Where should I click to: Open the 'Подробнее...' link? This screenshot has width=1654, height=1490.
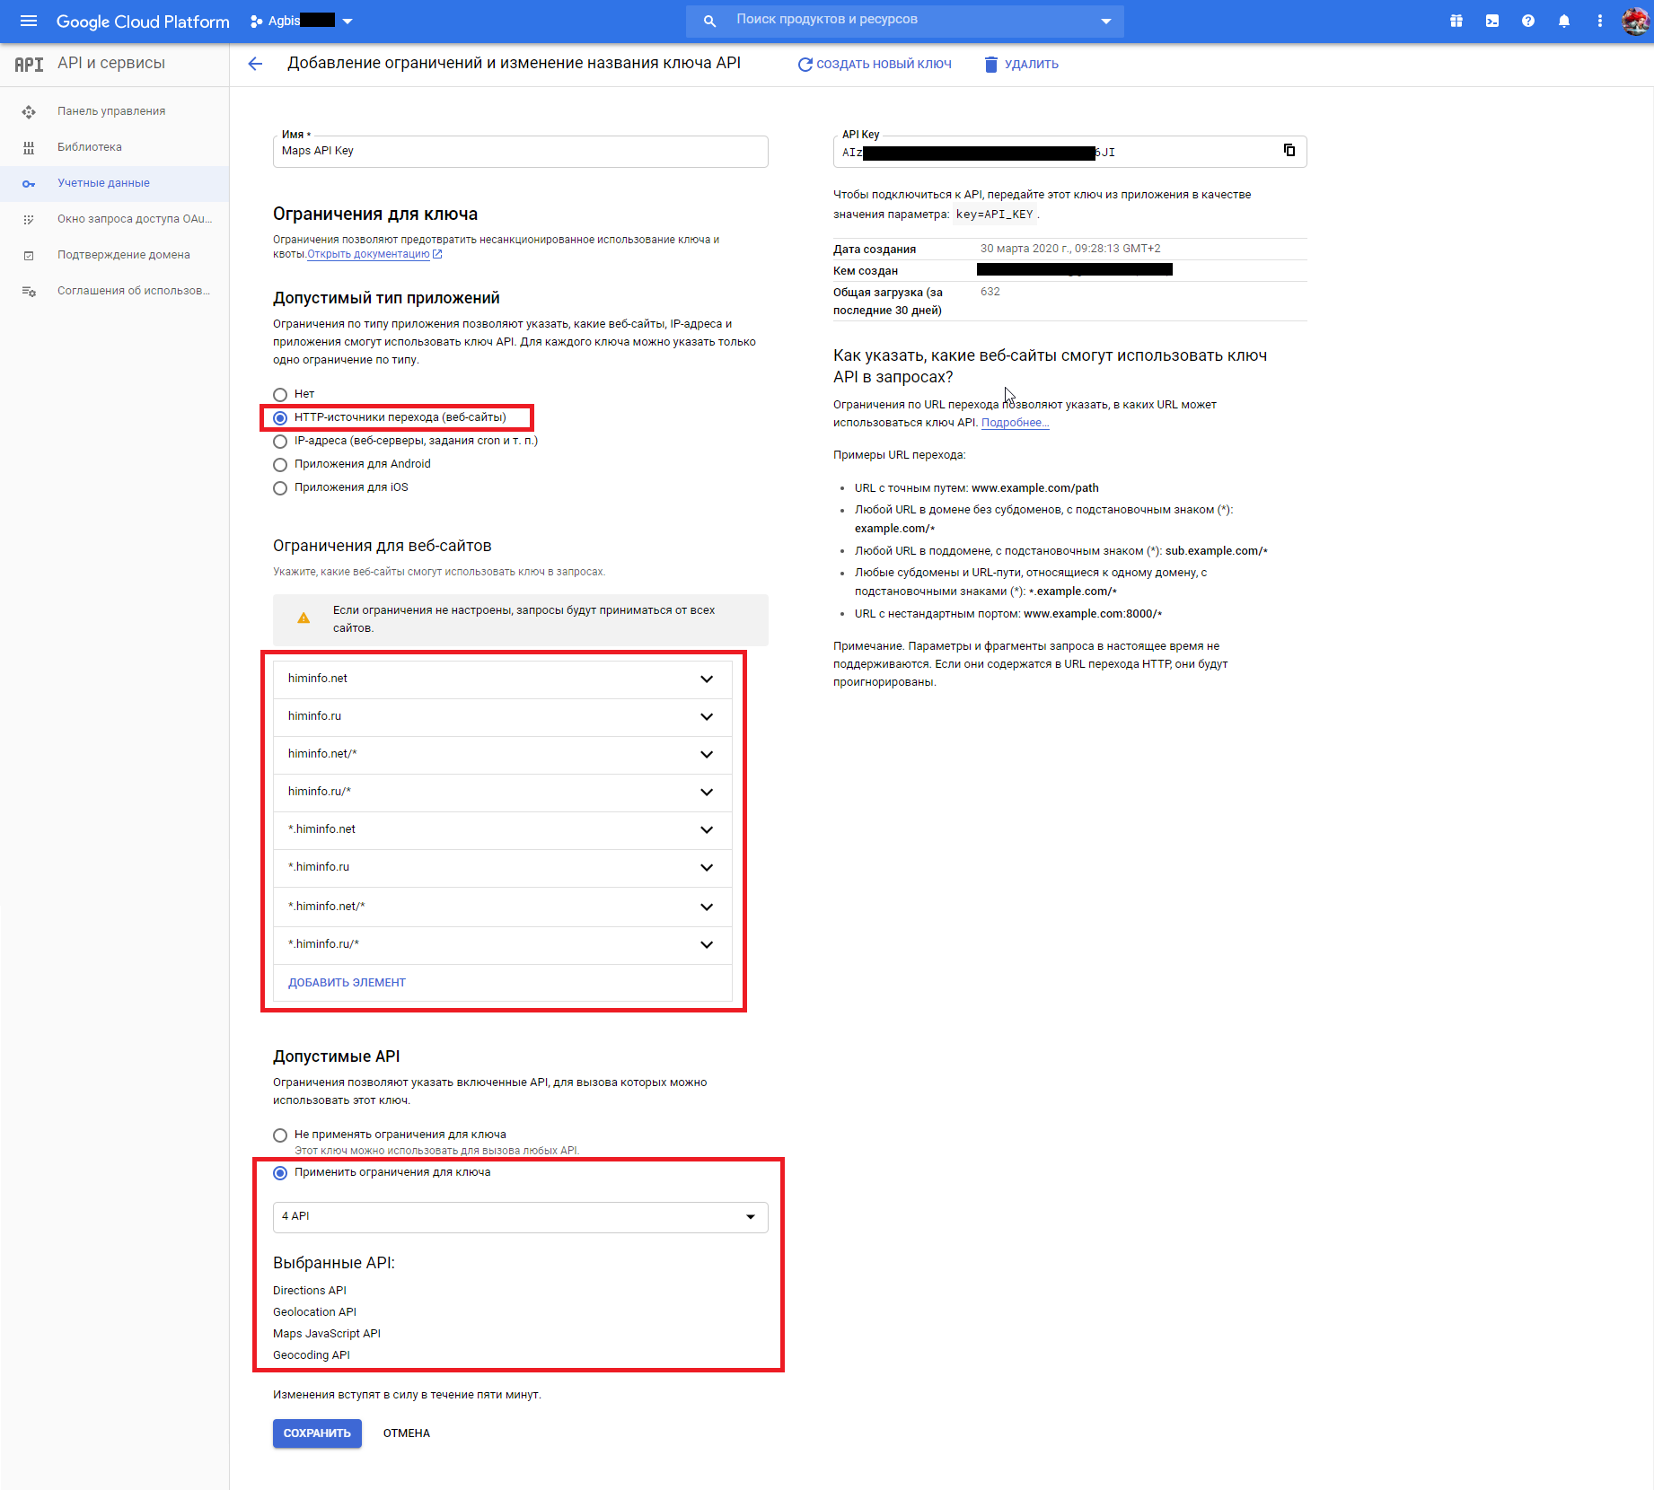coord(1015,423)
